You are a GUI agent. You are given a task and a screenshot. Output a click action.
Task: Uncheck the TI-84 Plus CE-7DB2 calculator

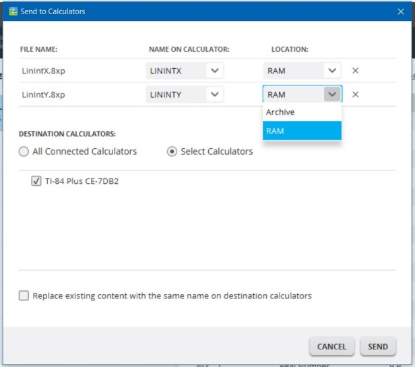pos(36,181)
